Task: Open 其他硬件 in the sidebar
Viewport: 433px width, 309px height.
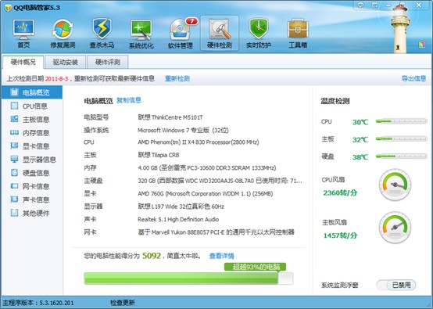Action: tap(32, 213)
